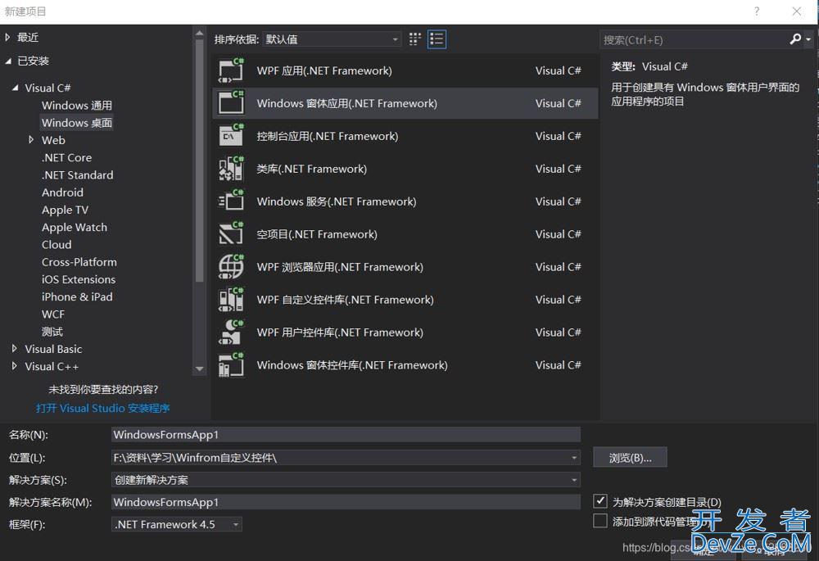Select Windows 桌面 in the tree

point(77,123)
